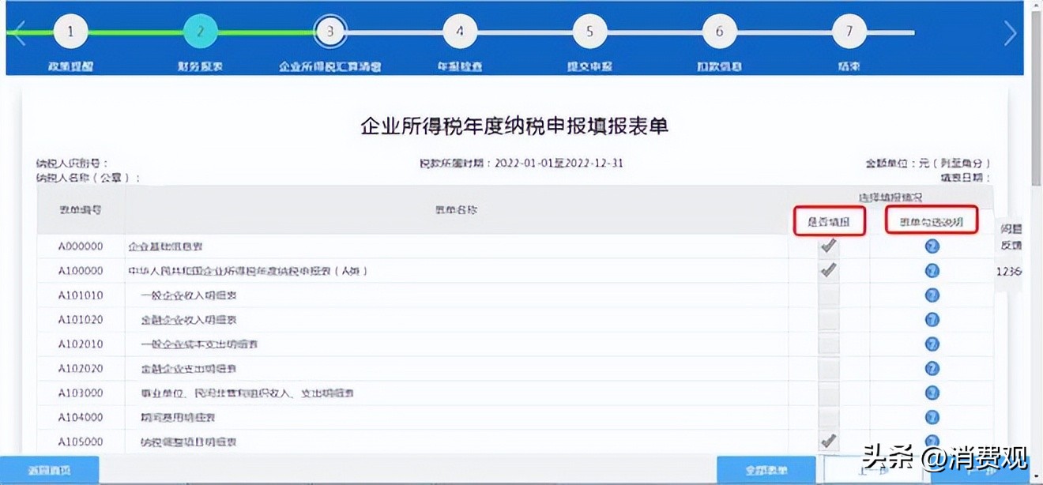Click the left arrow on the progress bar

pos(17,33)
